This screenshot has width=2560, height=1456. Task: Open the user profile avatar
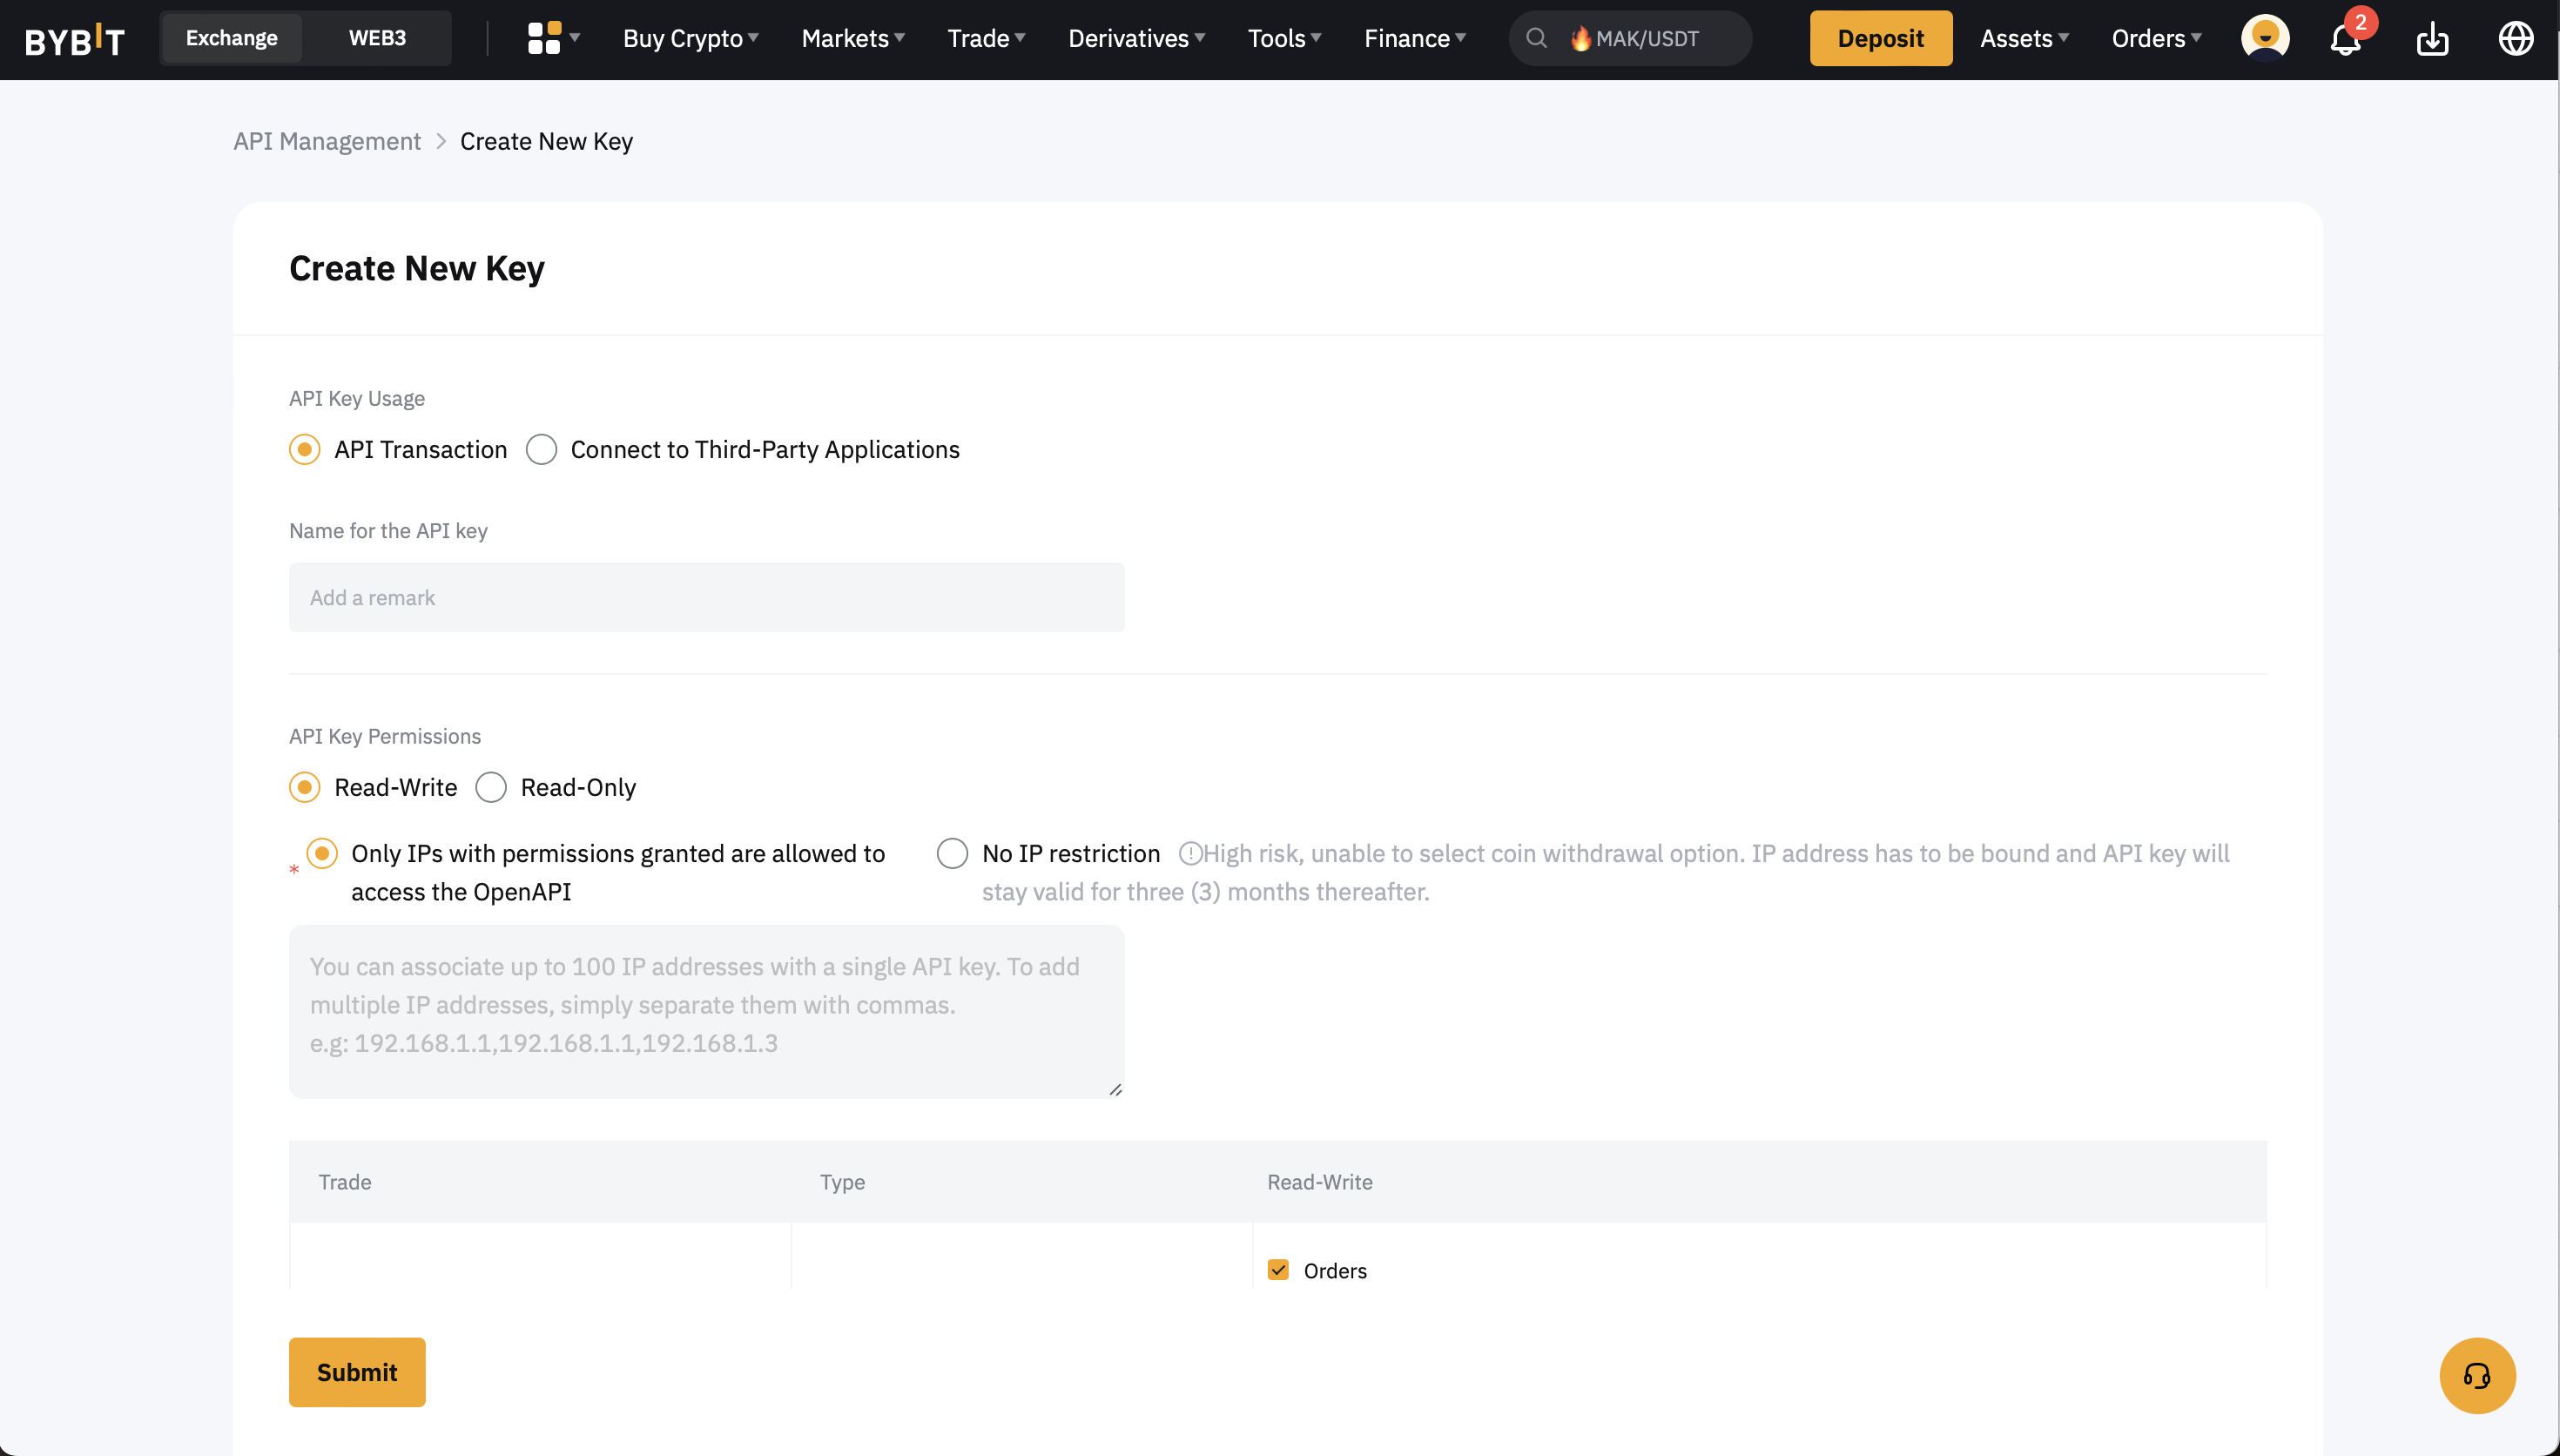(2264, 38)
